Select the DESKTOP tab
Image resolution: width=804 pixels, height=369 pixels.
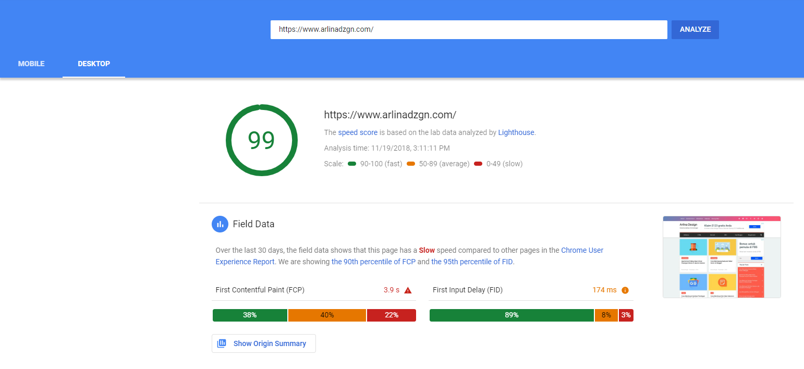[94, 64]
